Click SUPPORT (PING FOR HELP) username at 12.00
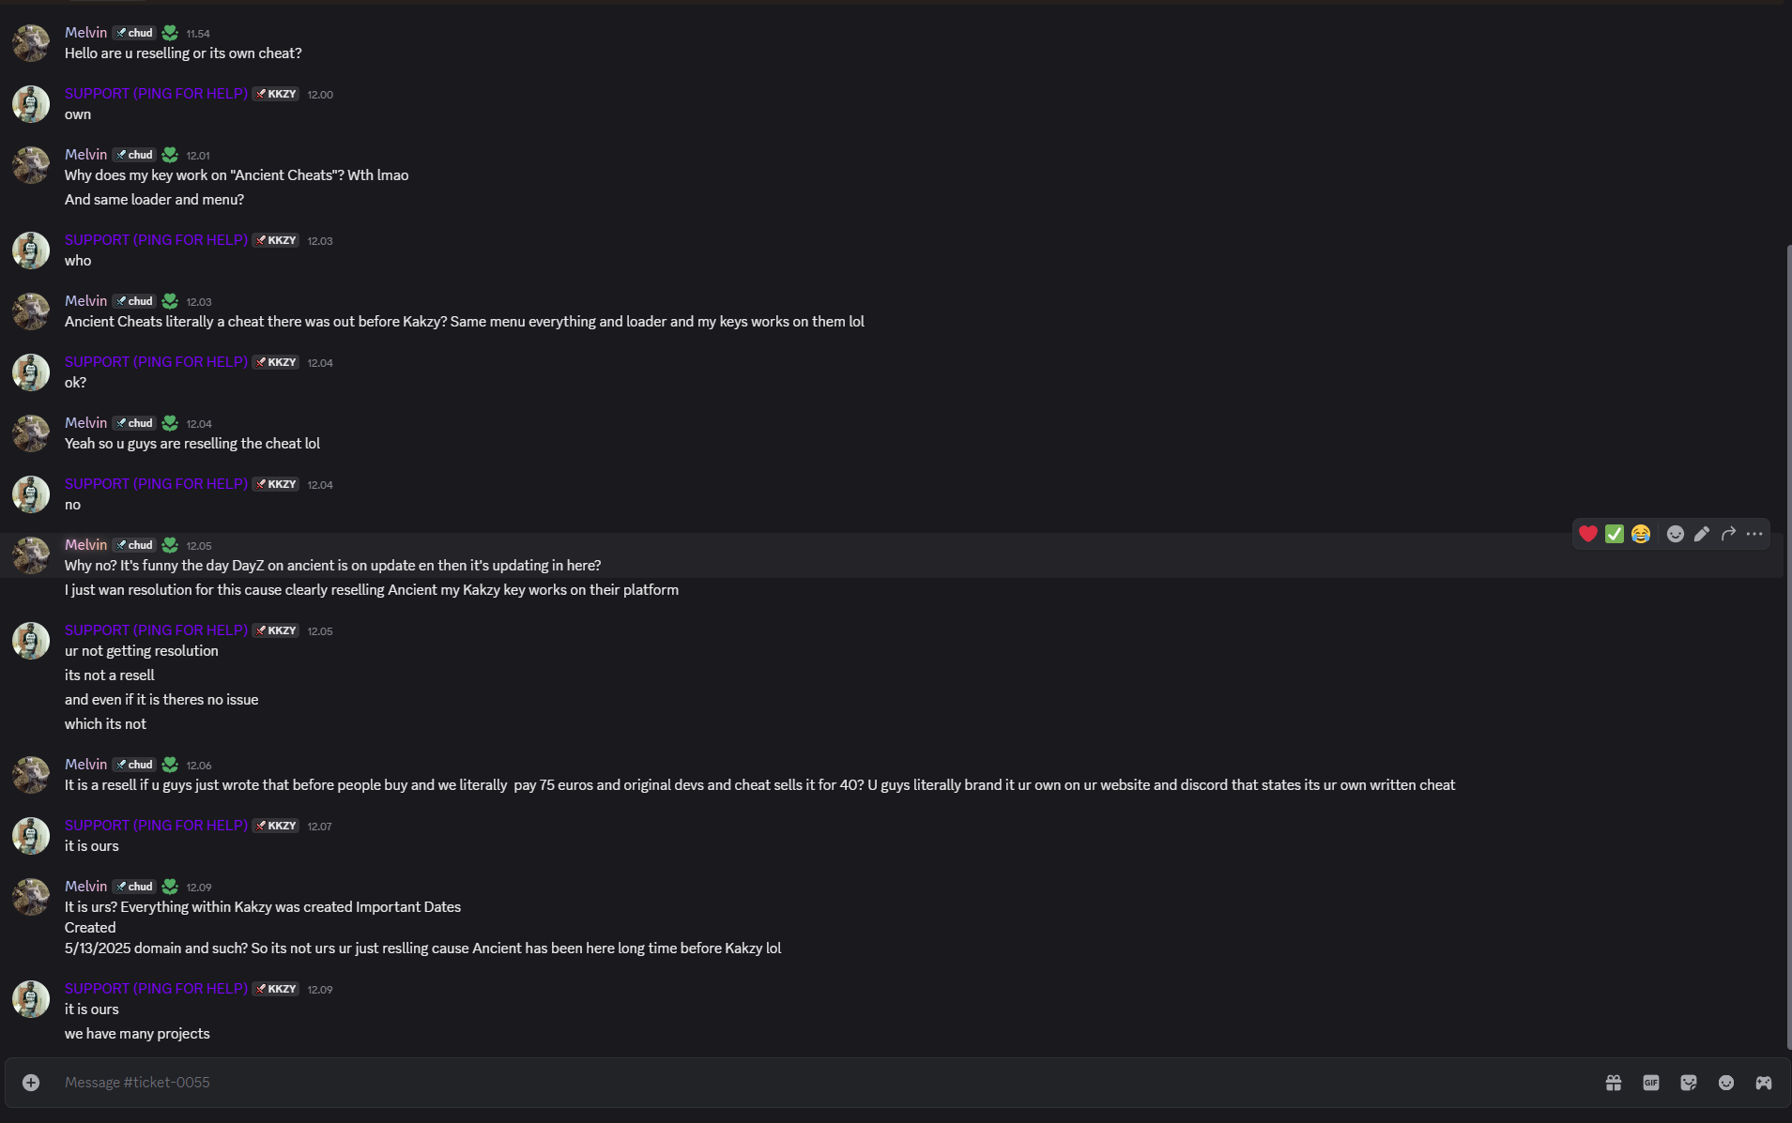This screenshot has width=1792, height=1123. click(x=156, y=94)
